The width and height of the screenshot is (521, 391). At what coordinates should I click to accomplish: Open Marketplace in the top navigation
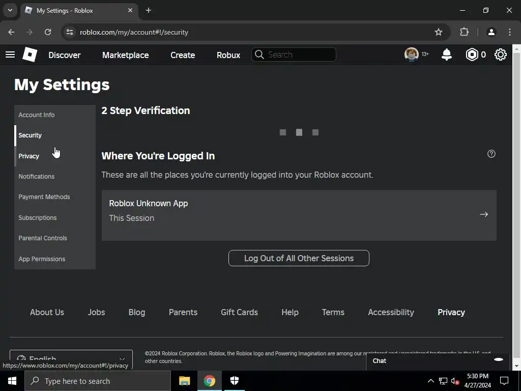pyautogui.click(x=126, y=55)
